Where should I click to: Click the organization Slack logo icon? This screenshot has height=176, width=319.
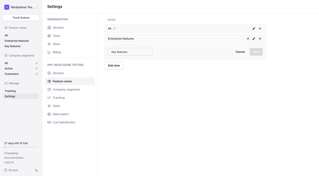point(49,44)
